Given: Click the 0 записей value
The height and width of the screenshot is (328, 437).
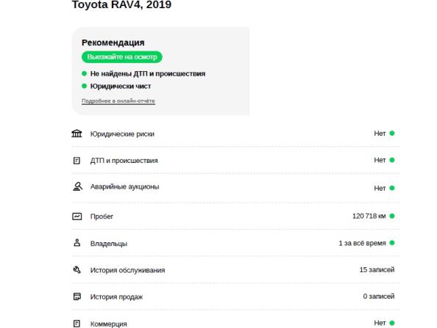Looking at the screenshot, I should coord(378,296).
